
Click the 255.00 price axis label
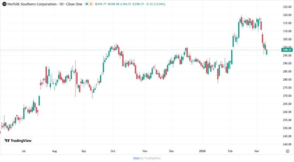[x=287, y=120]
